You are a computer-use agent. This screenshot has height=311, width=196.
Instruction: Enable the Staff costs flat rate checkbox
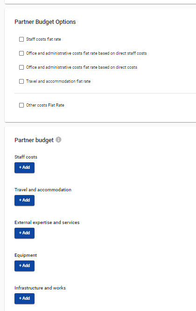tap(21, 39)
